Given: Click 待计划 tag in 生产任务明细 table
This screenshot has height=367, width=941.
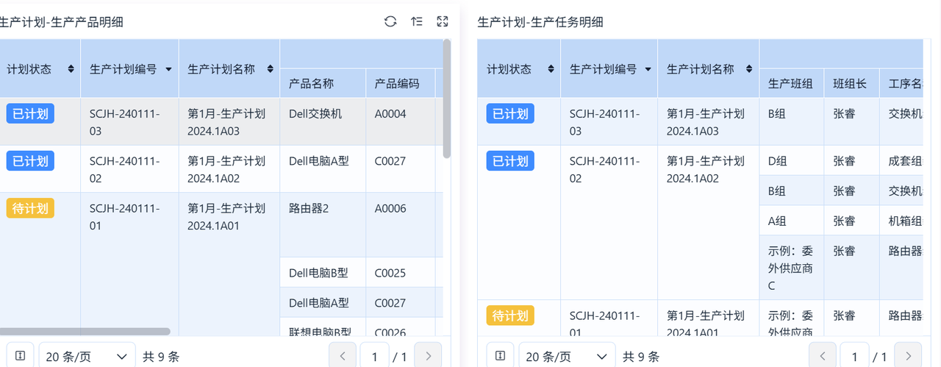Looking at the screenshot, I should click(510, 316).
